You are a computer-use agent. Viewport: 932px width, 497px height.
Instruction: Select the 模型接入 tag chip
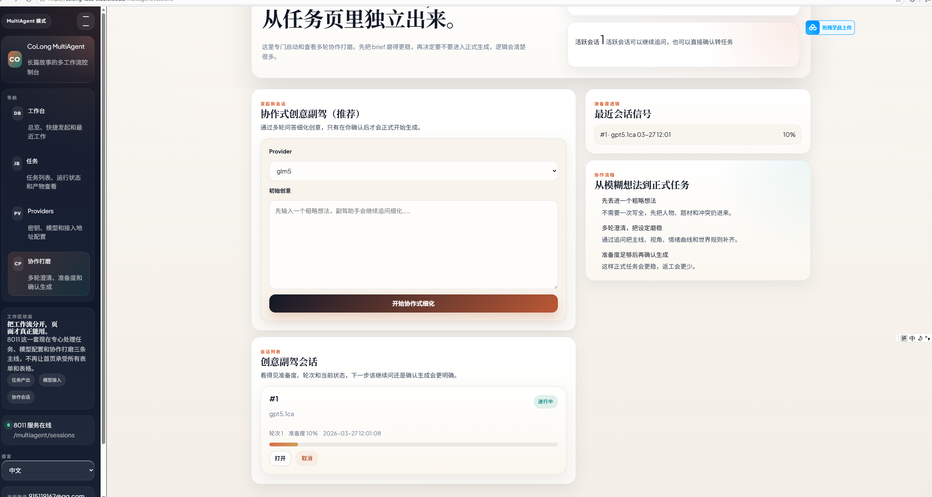52,380
